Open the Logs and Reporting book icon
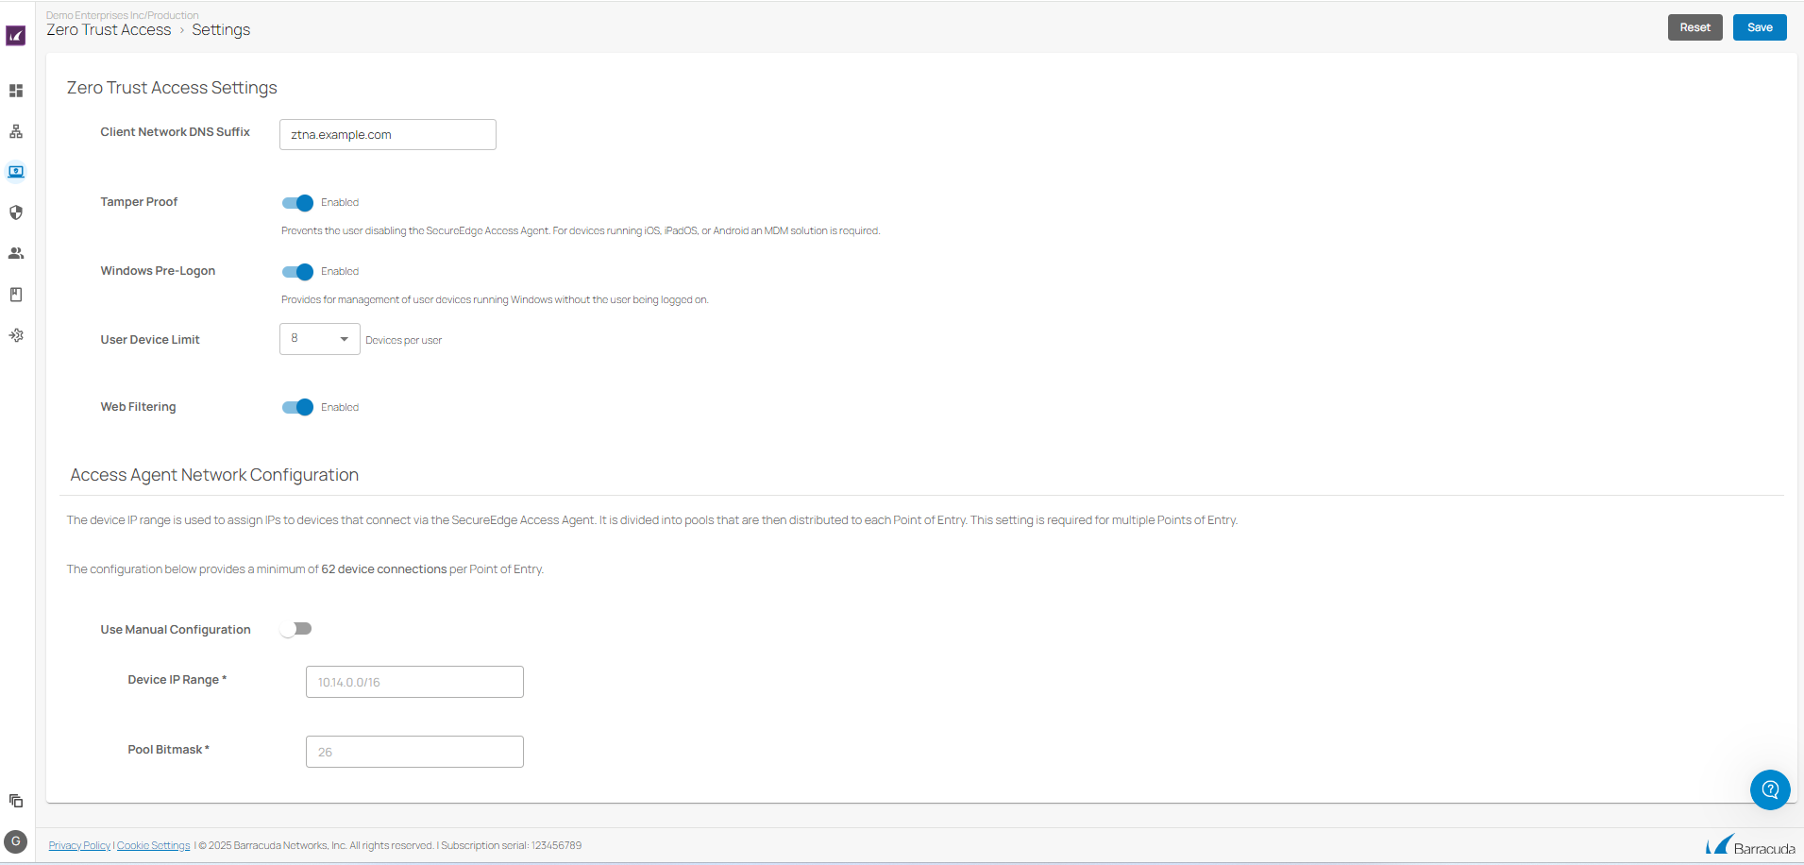Screen dimensions: 1804x865 coord(16,295)
